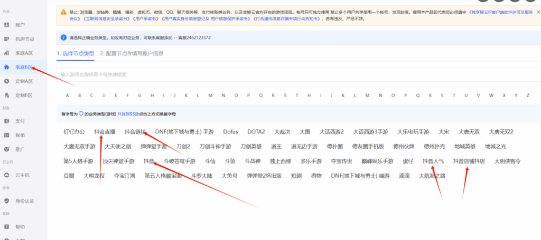The width and height of the screenshot is (541, 240).
Task: Choose the 抖音人气 entry
Action: click(x=433, y=161)
